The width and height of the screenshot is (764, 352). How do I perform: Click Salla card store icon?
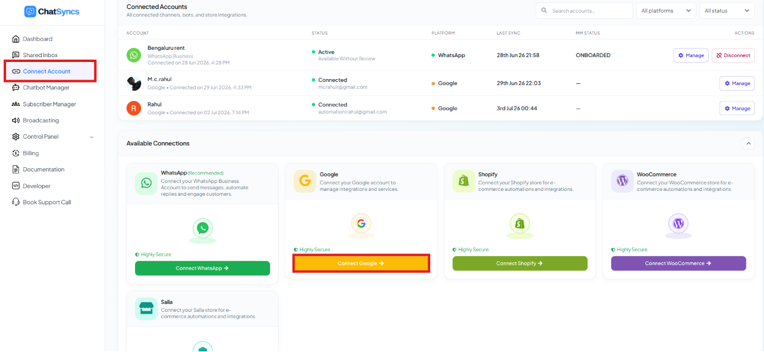[x=147, y=309]
